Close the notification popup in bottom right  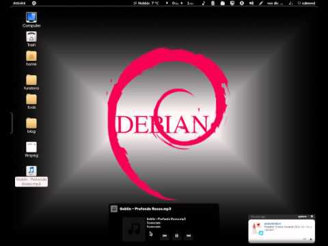coord(312,217)
